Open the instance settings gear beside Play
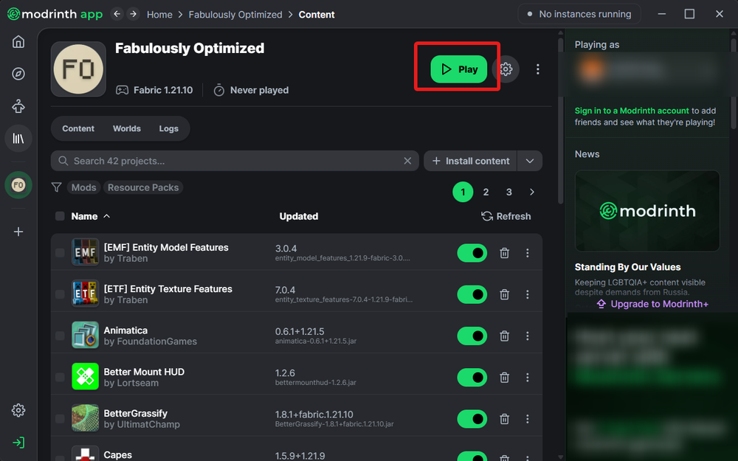The width and height of the screenshot is (738, 461). coord(506,69)
